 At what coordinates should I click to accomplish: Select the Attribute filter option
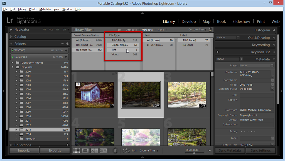(131, 30)
